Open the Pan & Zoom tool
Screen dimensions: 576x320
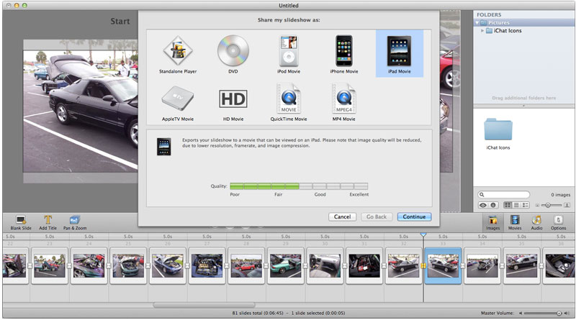pos(76,222)
